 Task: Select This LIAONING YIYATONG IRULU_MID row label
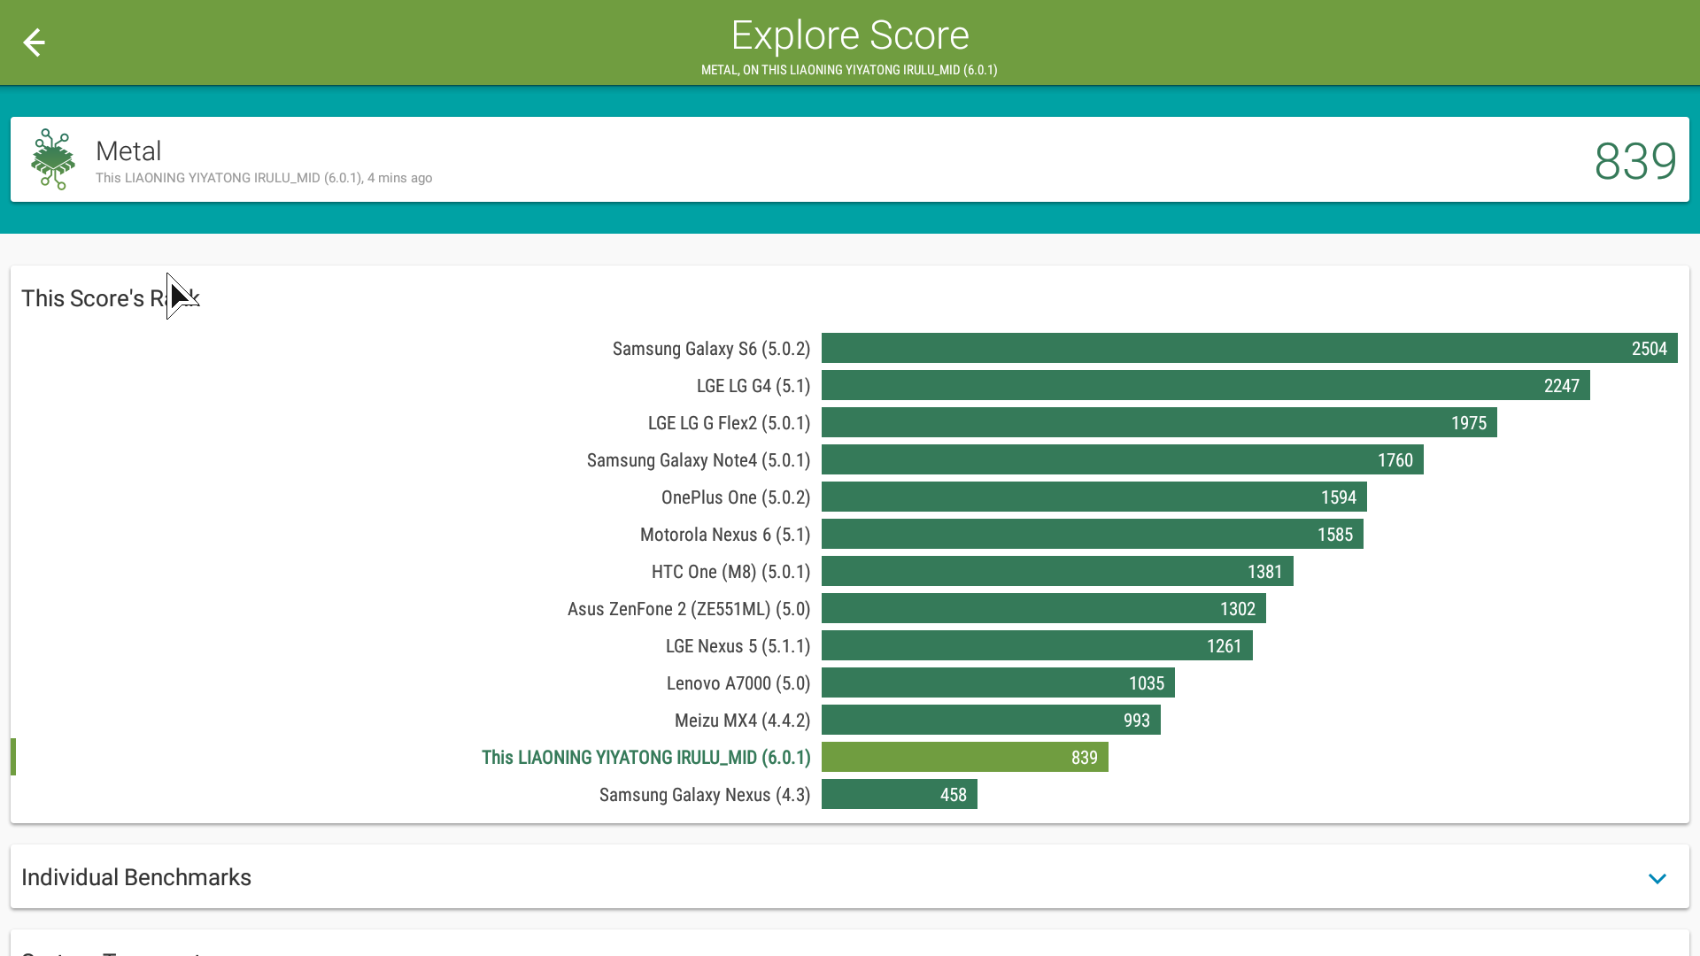pyautogui.click(x=646, y=758)
